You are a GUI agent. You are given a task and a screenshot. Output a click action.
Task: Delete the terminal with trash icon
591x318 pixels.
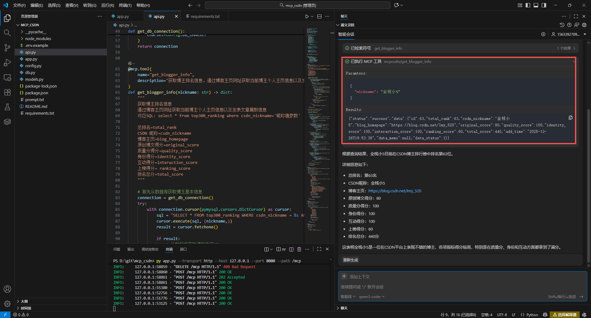tap(299, 249)
